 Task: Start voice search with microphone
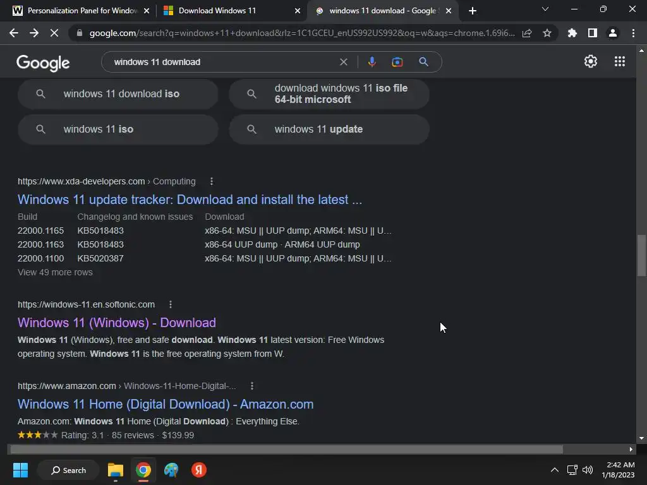[372, 62]
